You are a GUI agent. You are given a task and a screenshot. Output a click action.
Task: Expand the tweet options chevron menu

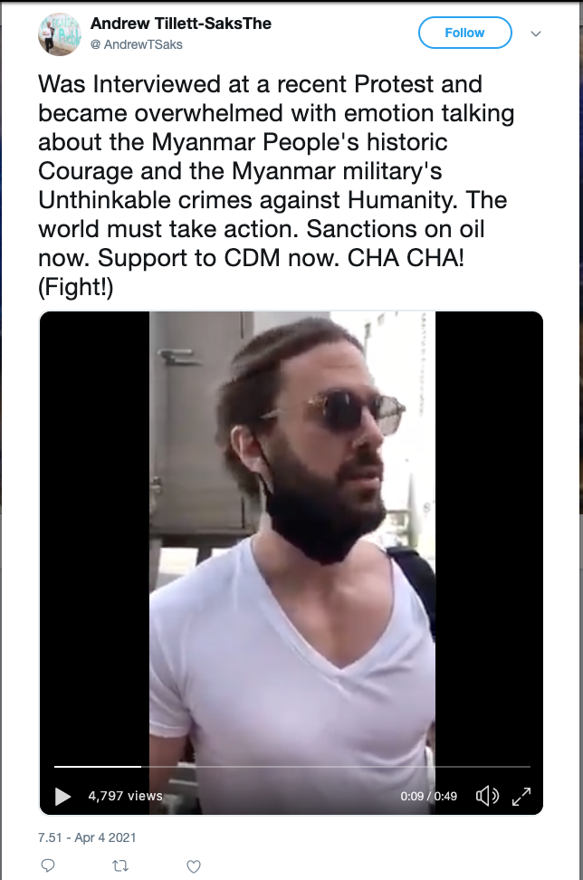click(535, 33)
